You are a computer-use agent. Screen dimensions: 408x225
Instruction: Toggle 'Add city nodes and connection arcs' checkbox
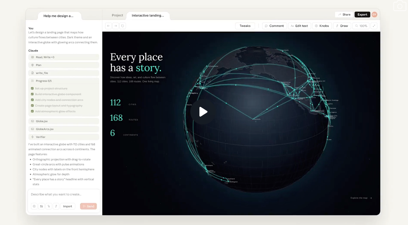(x=32, y=100)
